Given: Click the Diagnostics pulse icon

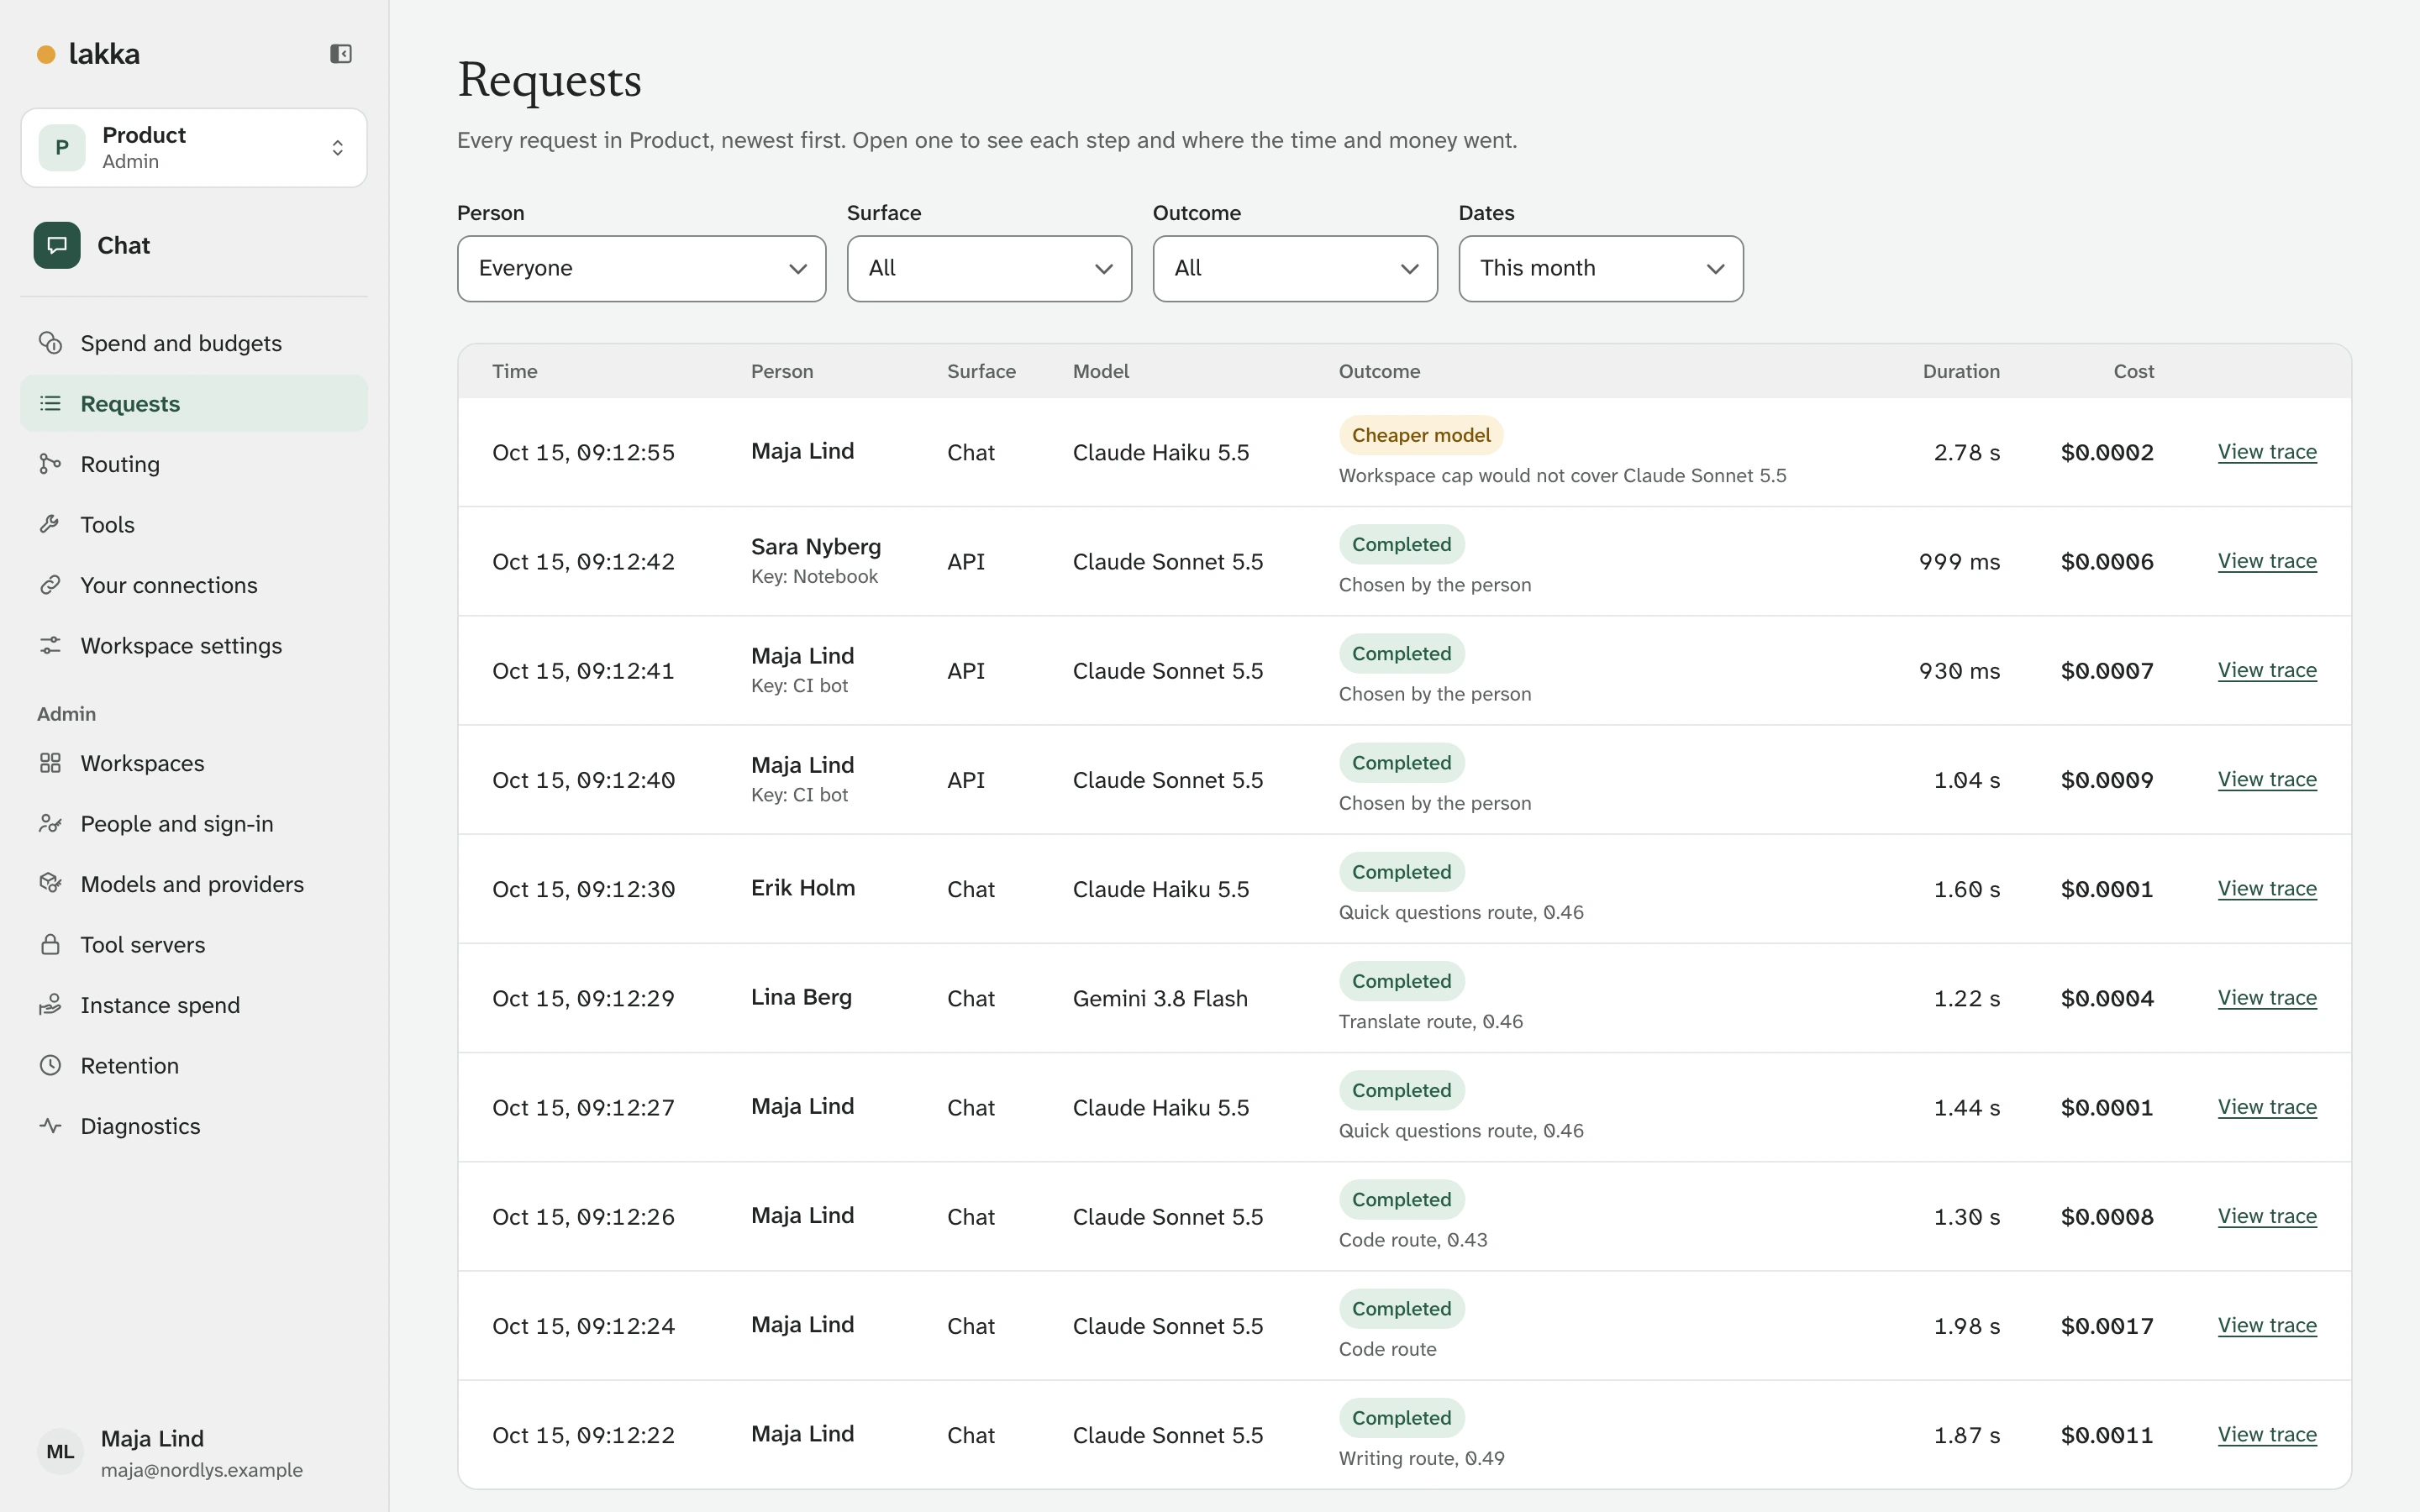Looking at the screenshot, I should 50,1126.
